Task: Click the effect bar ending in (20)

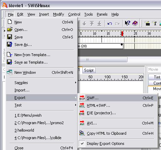Action: 100,46
